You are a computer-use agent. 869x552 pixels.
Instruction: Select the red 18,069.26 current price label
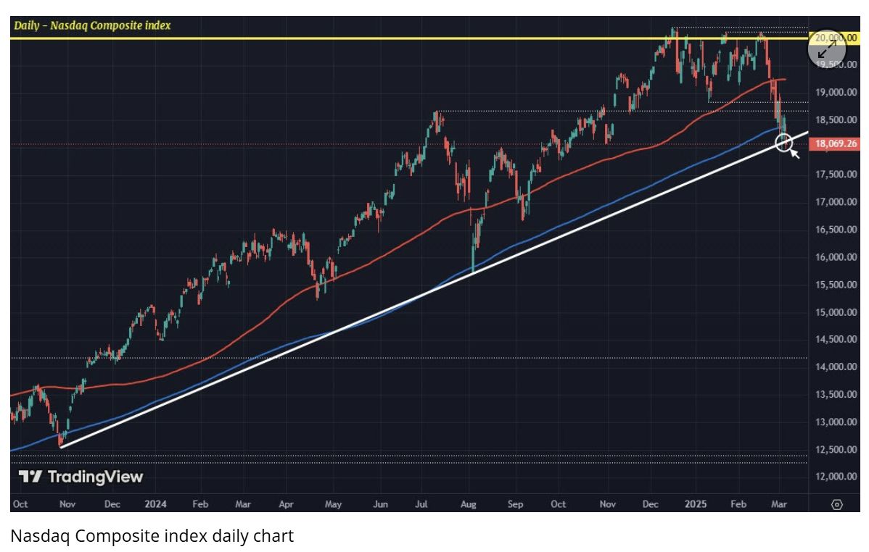836,144
